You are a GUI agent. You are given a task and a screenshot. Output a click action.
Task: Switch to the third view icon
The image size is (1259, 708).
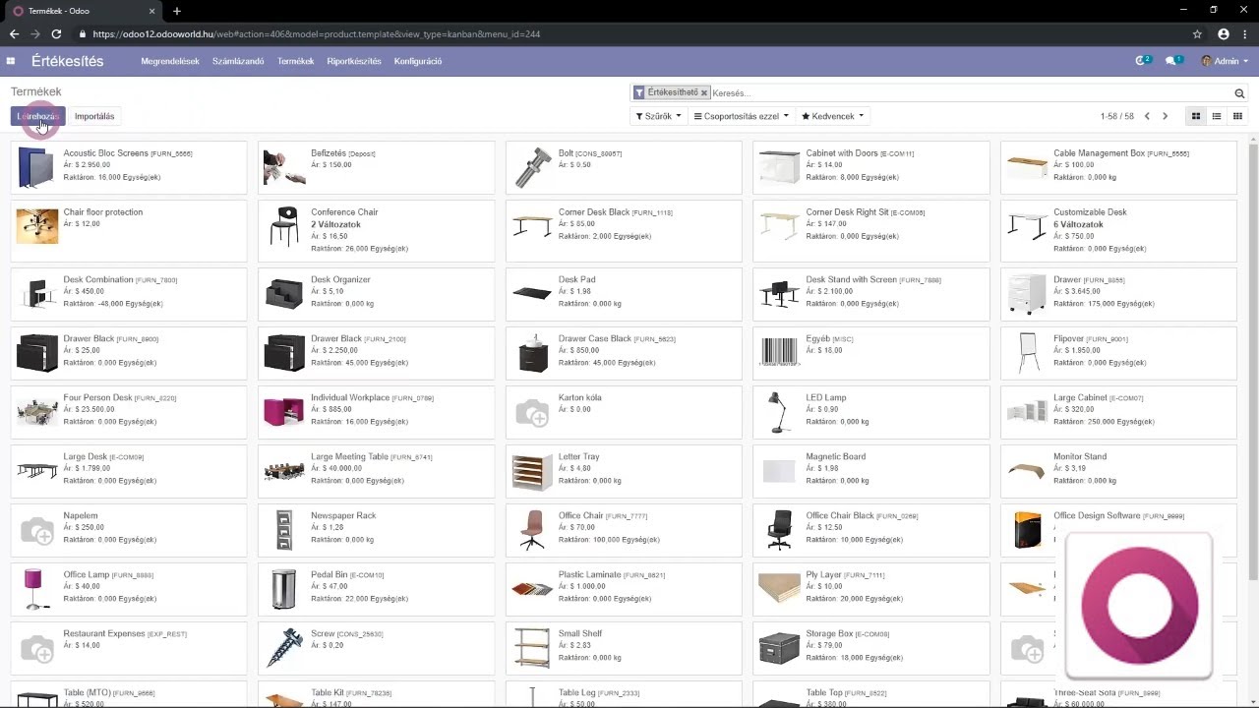(1237, 116)
